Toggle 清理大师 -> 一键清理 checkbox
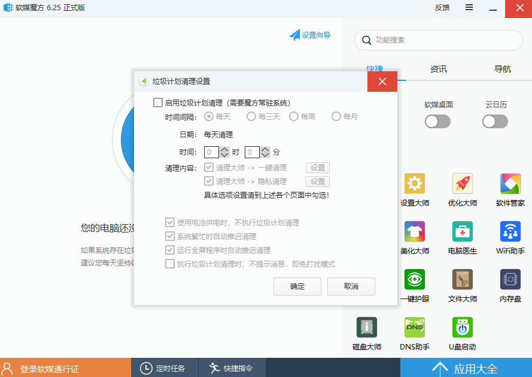 point(209,167)
